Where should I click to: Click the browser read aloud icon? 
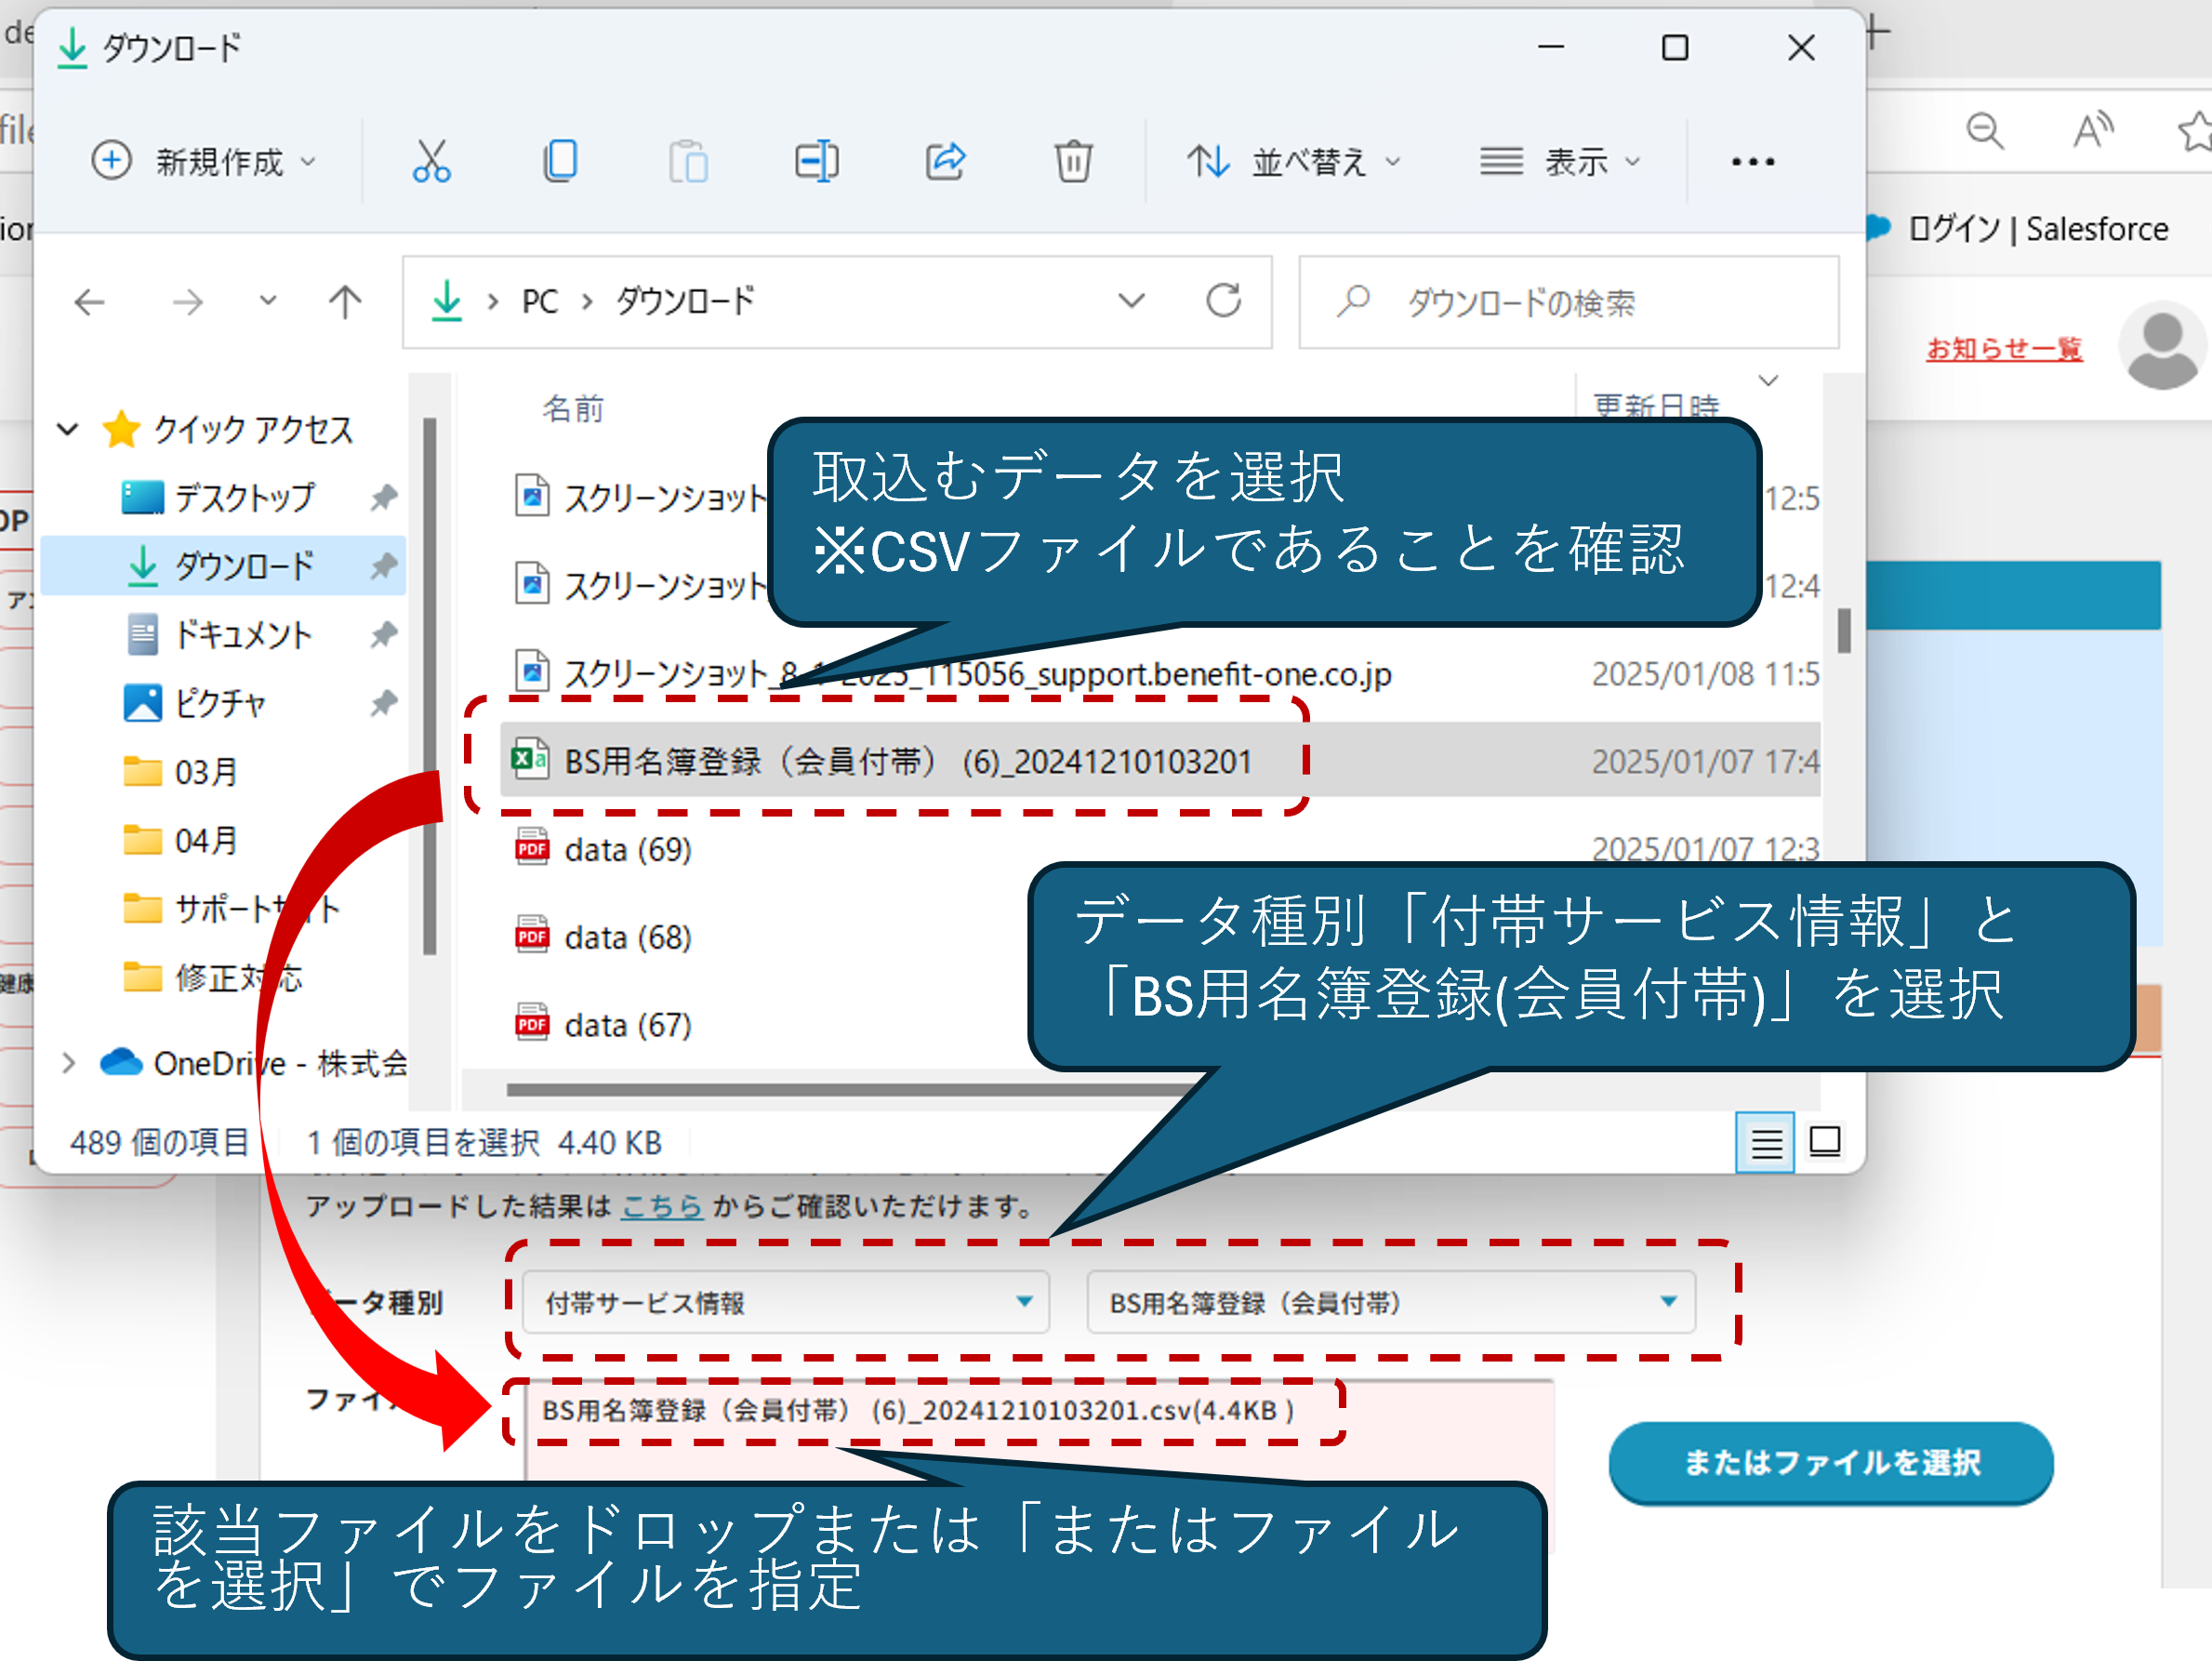click(x=2093, y=130)
